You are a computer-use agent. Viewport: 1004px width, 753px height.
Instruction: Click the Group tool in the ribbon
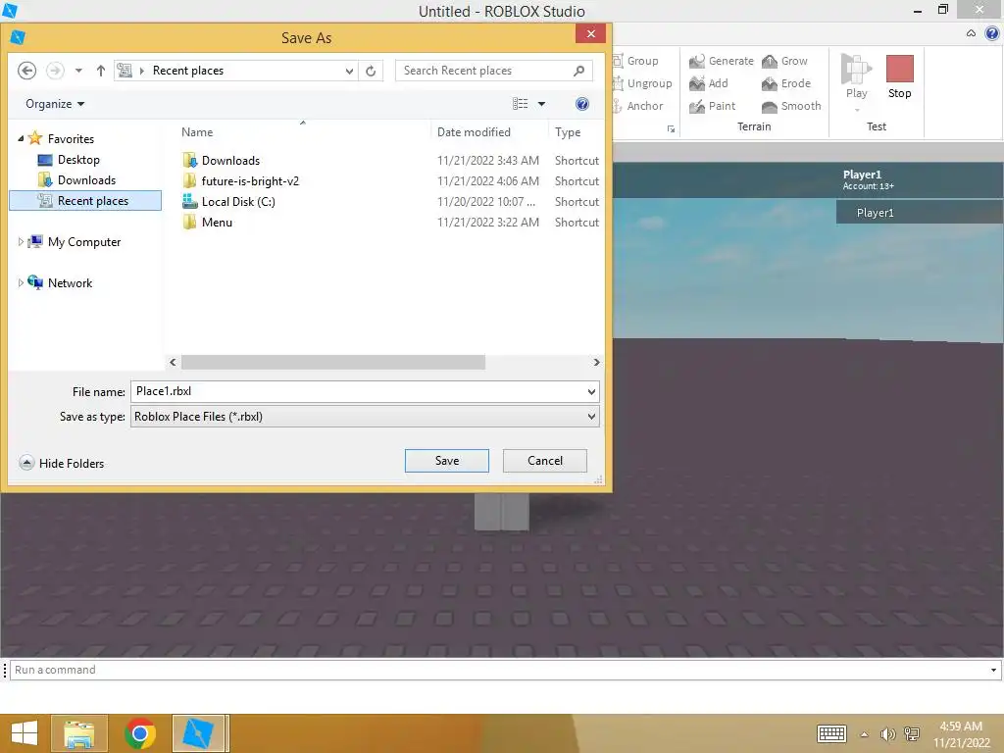635,61
